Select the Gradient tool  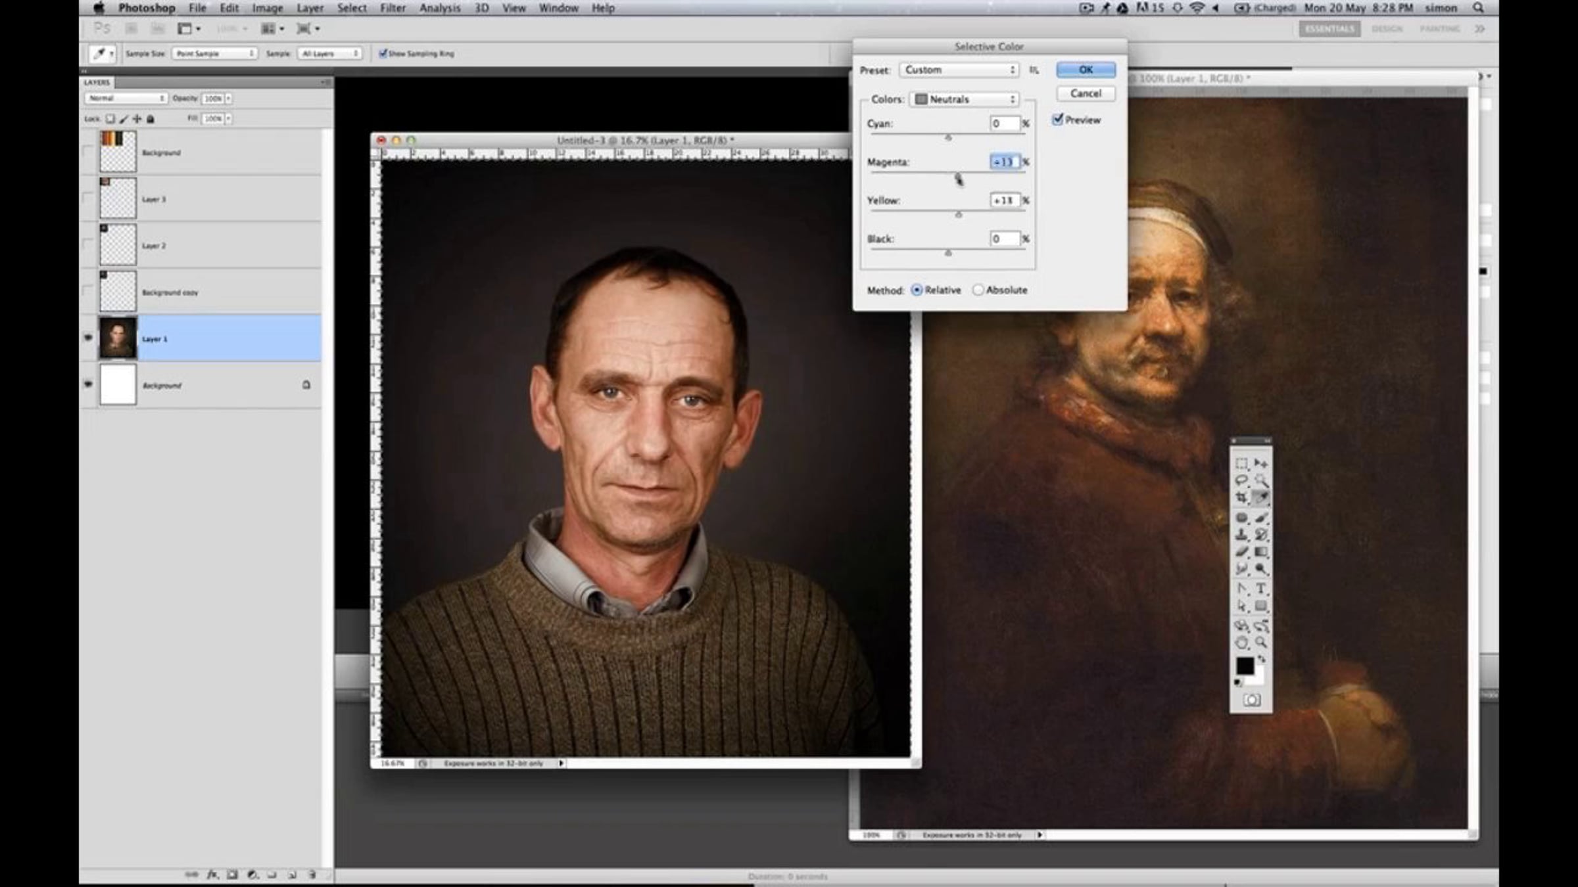pyautogui.click(x=1260, y=552)
